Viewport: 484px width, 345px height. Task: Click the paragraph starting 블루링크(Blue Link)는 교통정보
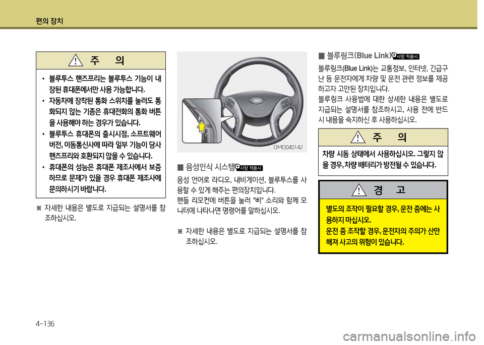pyautogui.click(x=383, y=78)
